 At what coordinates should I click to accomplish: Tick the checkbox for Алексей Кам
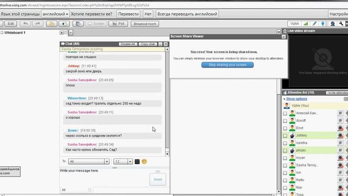[x=285, y=114]
